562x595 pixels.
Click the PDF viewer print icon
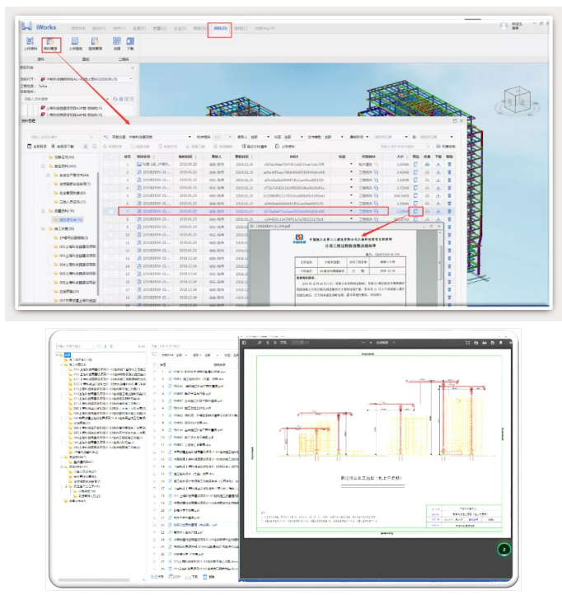tap(485, 343)
